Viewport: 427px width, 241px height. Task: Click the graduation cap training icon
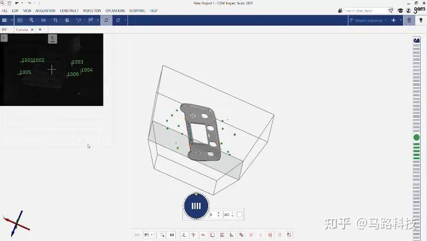pyautogui.click(x=400, y=11)
